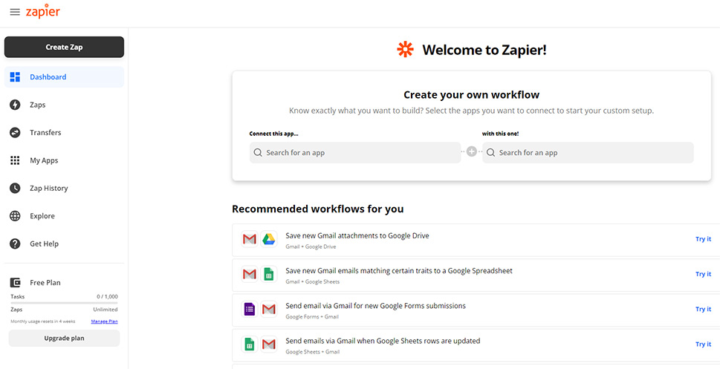The height and width of the screenshot is (369, 720).
Task: Try the Google Forms submissions email workflow
Action: tap(703, 309)
